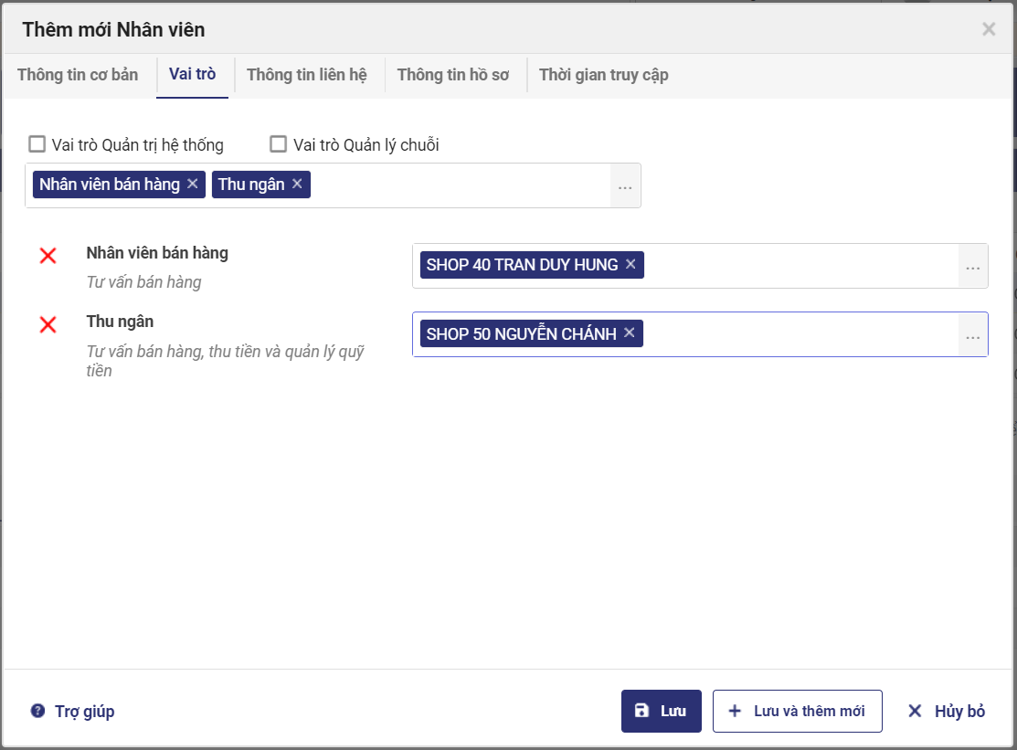
Task: Delete the Nhân viên bán hàng role row
Action: click(x=48, y=256)
